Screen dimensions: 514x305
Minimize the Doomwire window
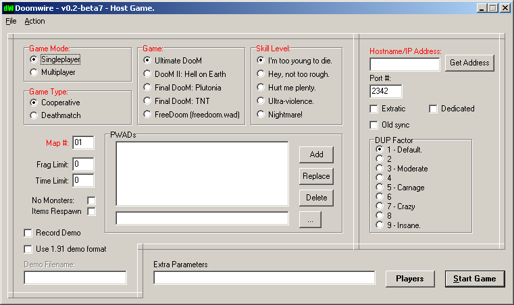point(482,8)
